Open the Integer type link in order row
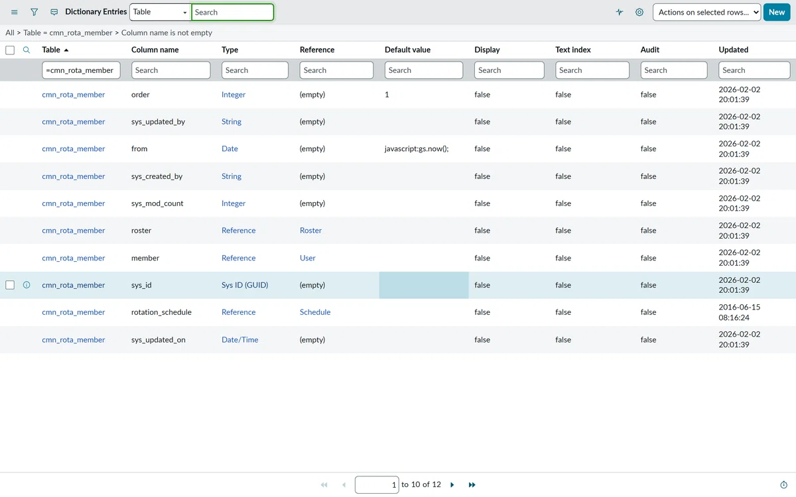This screenshot has height=497, width=796. pyautogui.click(x=233, y=95)
